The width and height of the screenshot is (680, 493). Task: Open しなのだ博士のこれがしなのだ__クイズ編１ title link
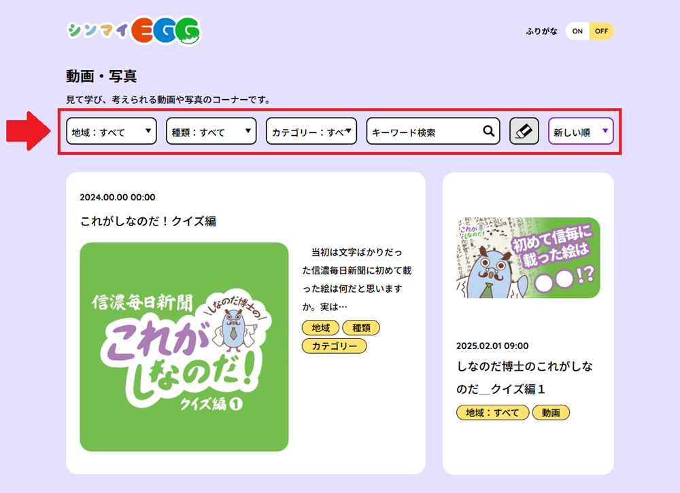pos(524,378)
